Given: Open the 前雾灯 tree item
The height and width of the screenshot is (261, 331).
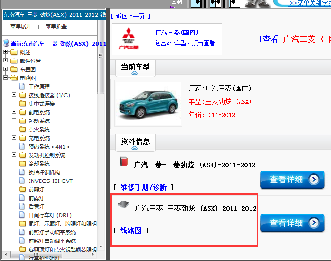Looking at the screenshot, I should click(36, 198).
